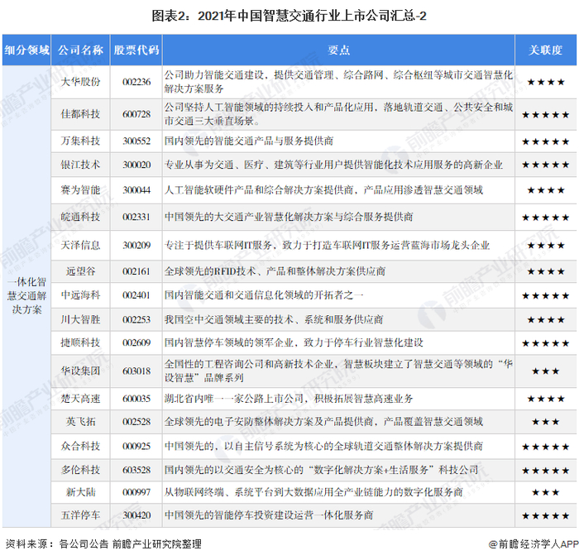Click 川大智胜 description about 空中交通领域
The image size is (579, 560).
click(274, 319)
